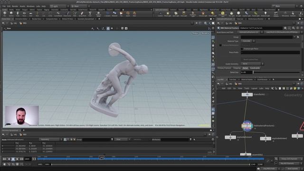Viewport: 304px width, 171px height.
Task: Click the sticky note icon in network toolbar
Action: (x=295, y=88)
